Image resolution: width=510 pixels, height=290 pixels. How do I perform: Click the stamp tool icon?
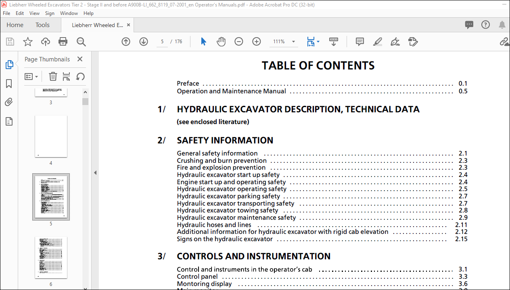pyautogui.click(x=413, y=42)
